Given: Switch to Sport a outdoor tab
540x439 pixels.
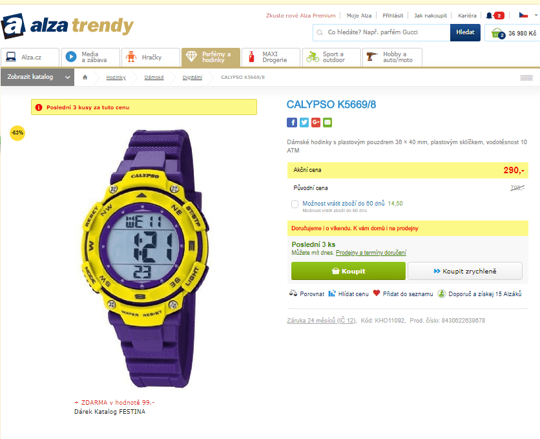Looking at the screenshot, I should [331, 57].
